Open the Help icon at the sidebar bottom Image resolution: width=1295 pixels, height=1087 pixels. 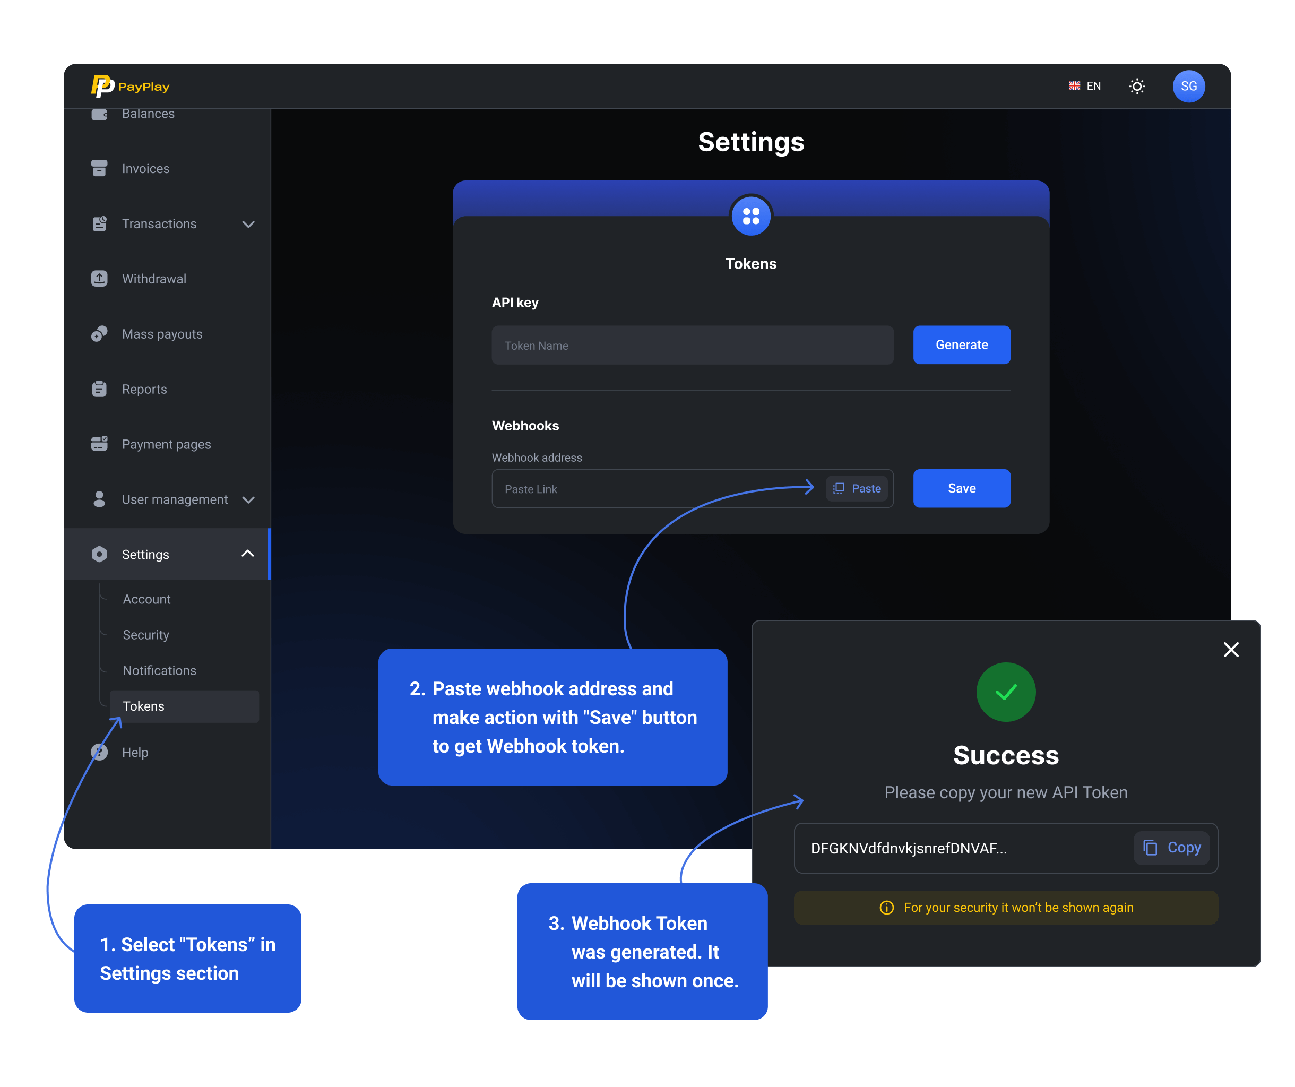[x=99, y=752]
